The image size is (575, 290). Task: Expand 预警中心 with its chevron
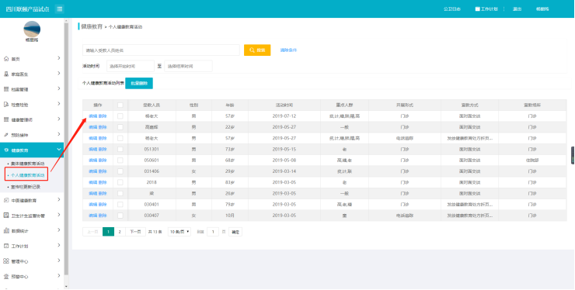[x=59, y=276]
